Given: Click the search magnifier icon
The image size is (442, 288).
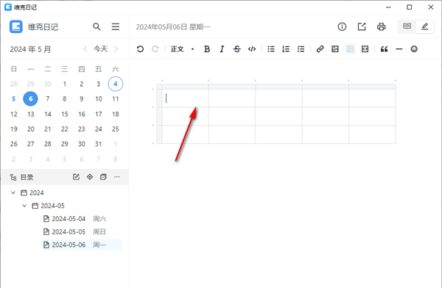Looking at the screenshot, I should tap(97, 26).
